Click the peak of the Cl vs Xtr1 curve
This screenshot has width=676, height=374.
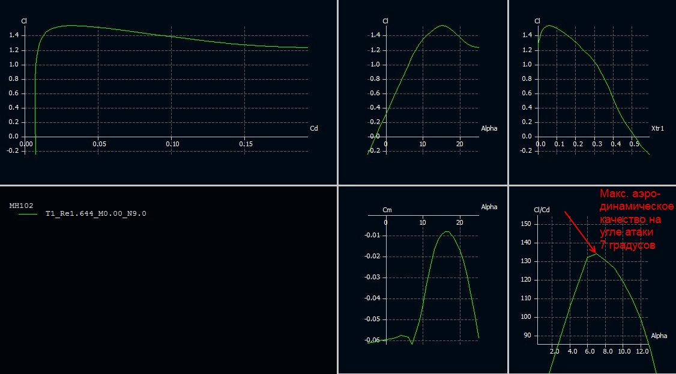(549, 25)
